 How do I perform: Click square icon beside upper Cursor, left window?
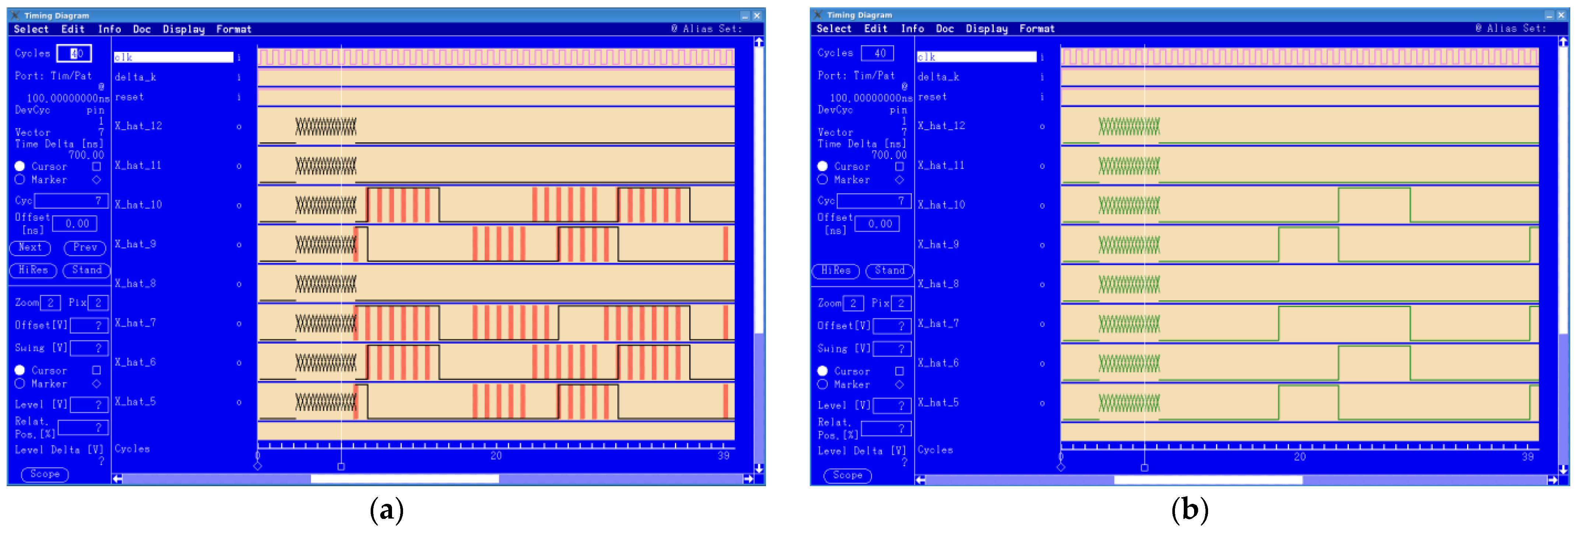tap(96, 166)
